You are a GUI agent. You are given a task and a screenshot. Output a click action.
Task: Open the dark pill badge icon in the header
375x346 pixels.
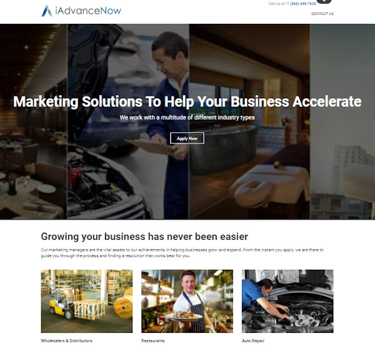tap(324, 1)
